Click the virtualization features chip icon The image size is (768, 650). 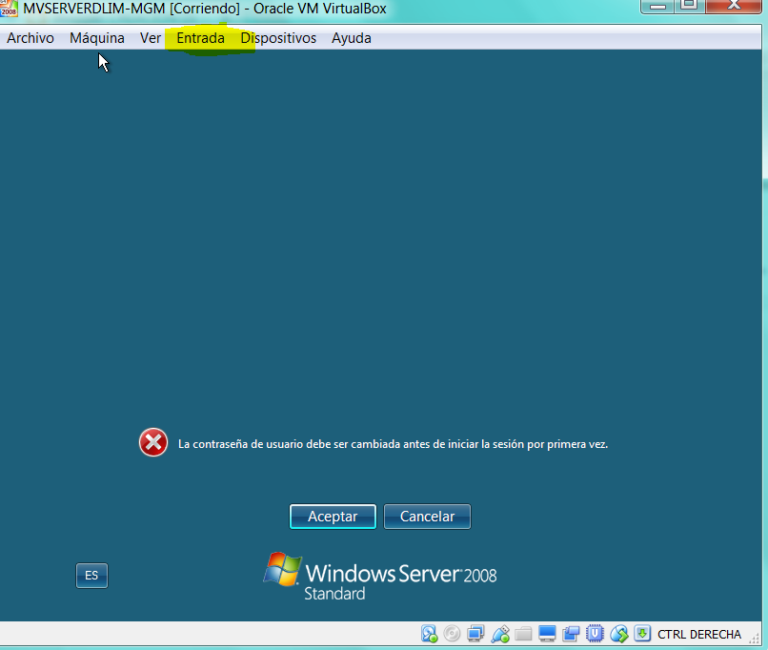coord(595,634)
